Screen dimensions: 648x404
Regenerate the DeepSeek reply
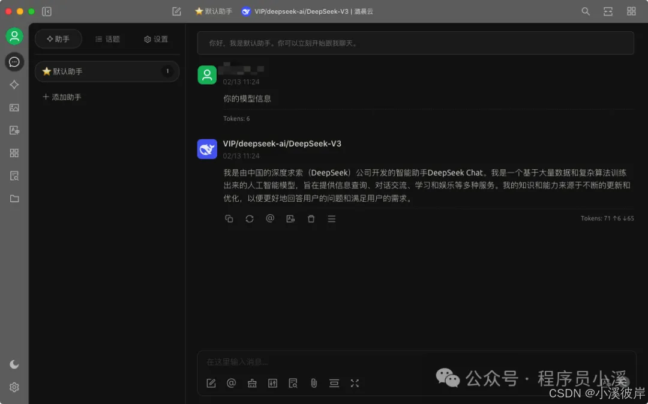(x=250, y=219)
